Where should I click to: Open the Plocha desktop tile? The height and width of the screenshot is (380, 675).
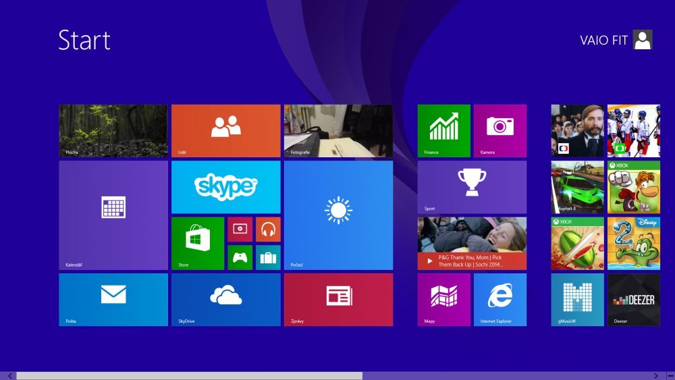pos(113,131)
